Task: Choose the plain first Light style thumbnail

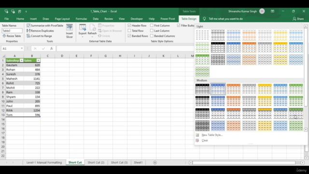Action: [202, 35]
